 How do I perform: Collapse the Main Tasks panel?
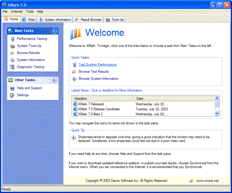click(x=54, y=31)
